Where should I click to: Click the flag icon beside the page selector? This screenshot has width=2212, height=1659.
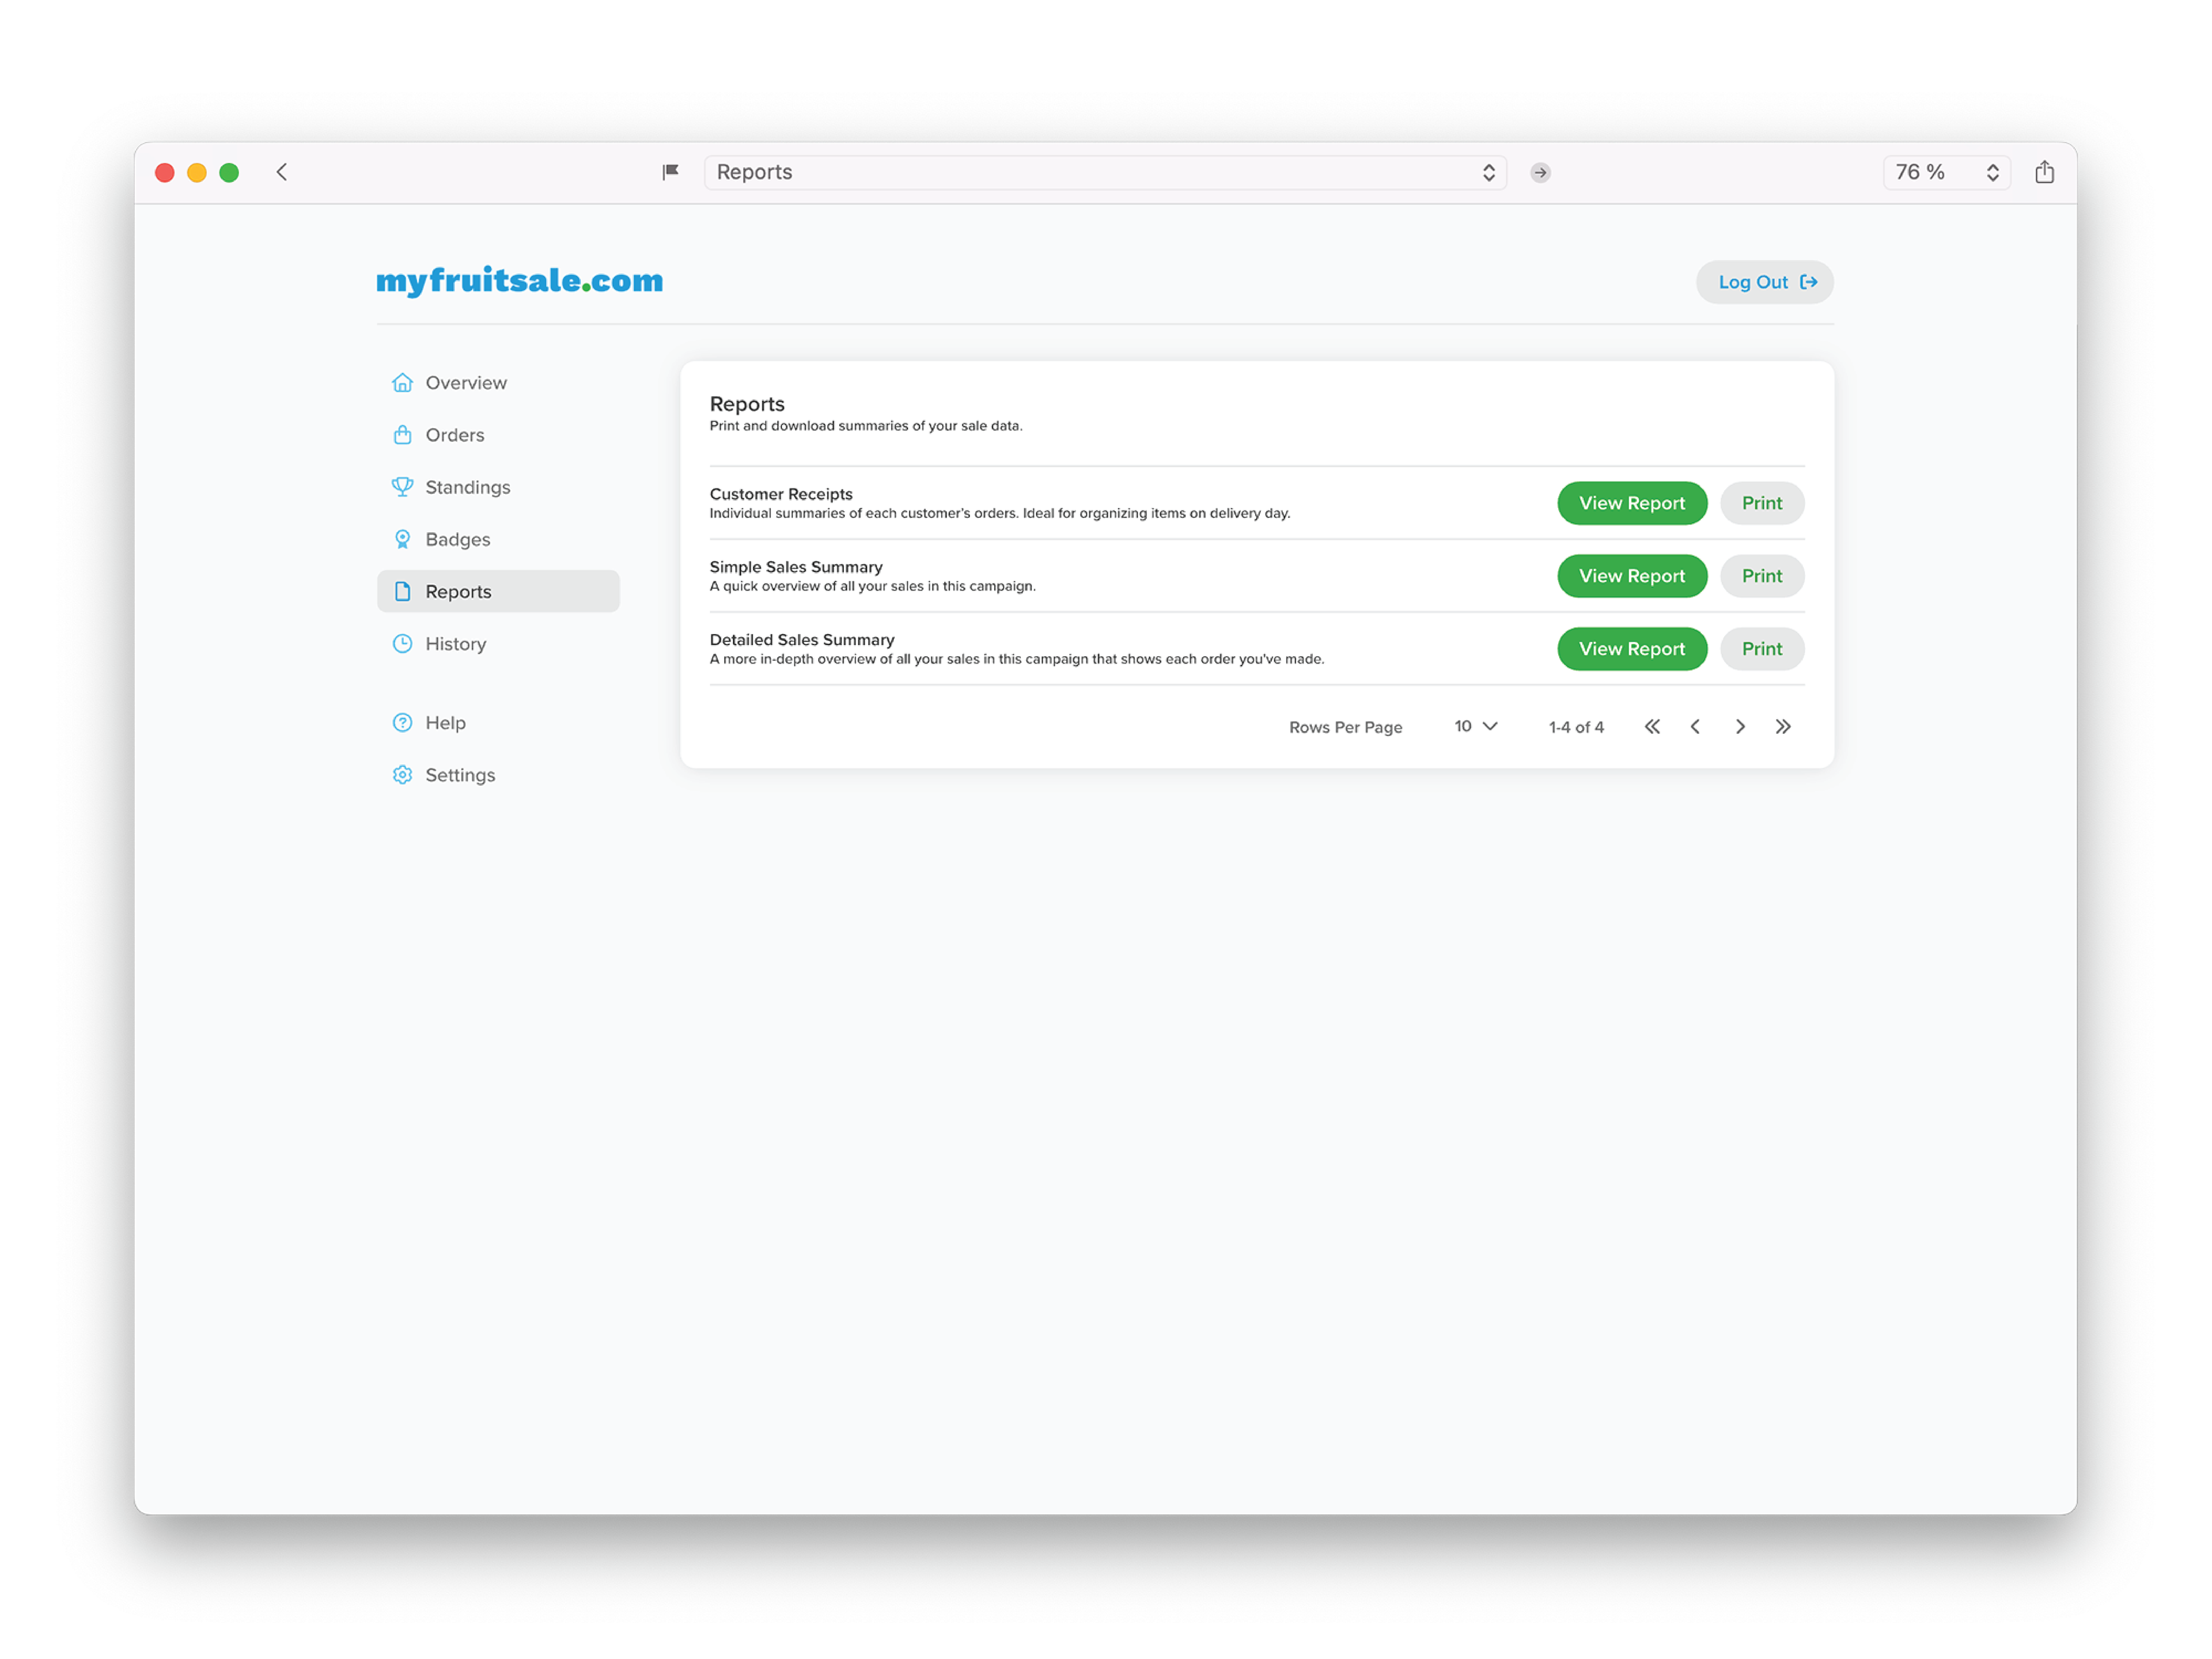coord(670,172)
